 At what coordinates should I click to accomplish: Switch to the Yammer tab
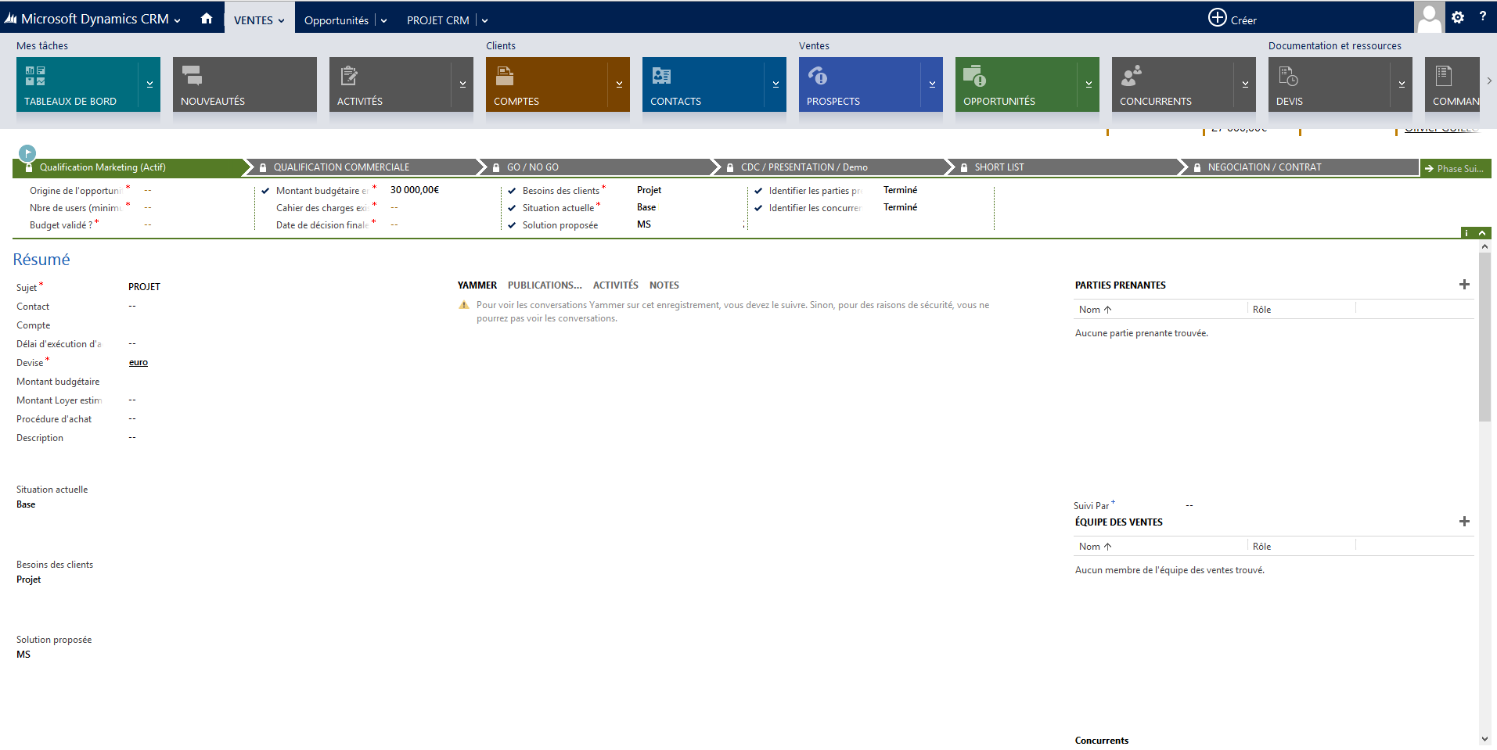pos(477,285)
